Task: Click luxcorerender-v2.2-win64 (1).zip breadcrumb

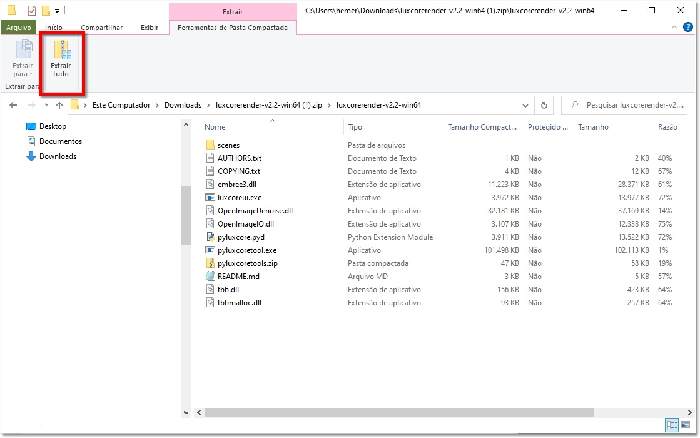Action: (x=269, y=105)
